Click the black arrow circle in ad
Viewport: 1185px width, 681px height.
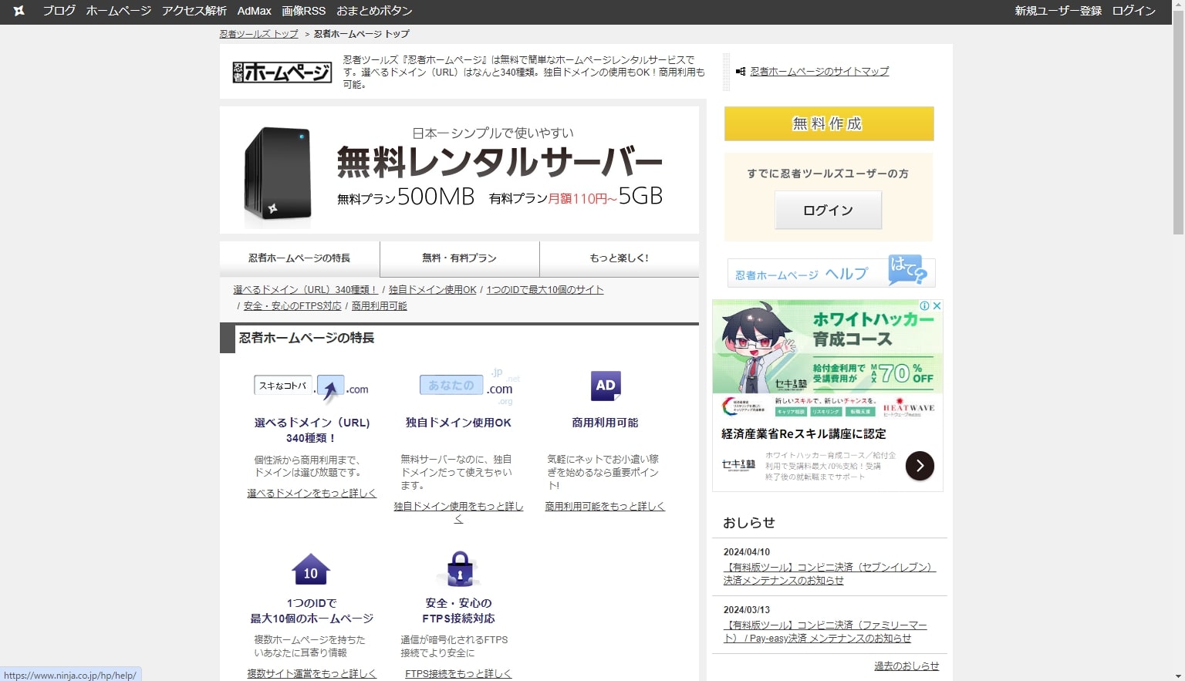point(920,466)
